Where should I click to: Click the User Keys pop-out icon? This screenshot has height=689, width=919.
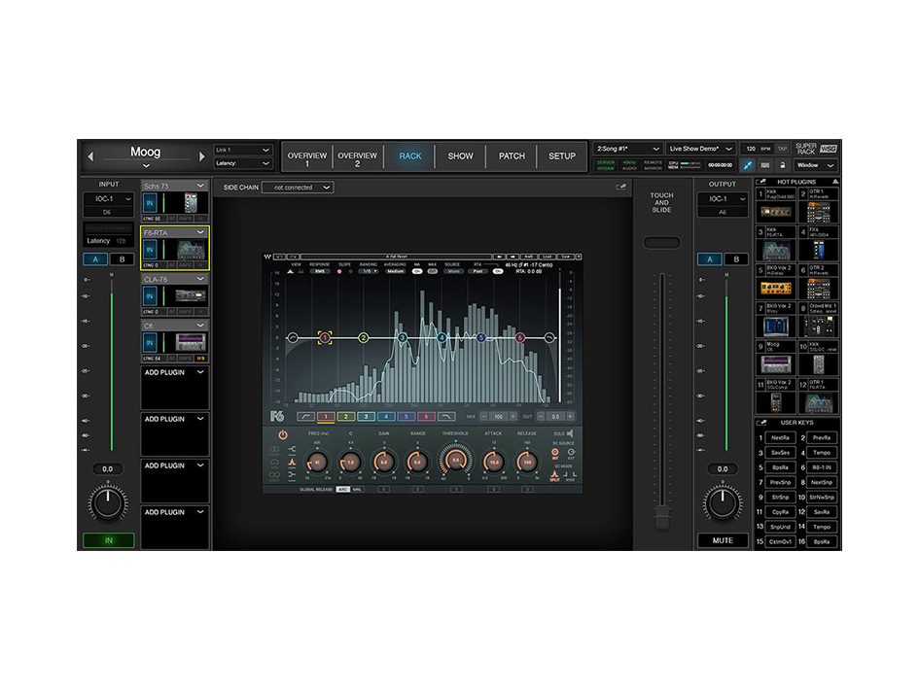tap(761, 423)
